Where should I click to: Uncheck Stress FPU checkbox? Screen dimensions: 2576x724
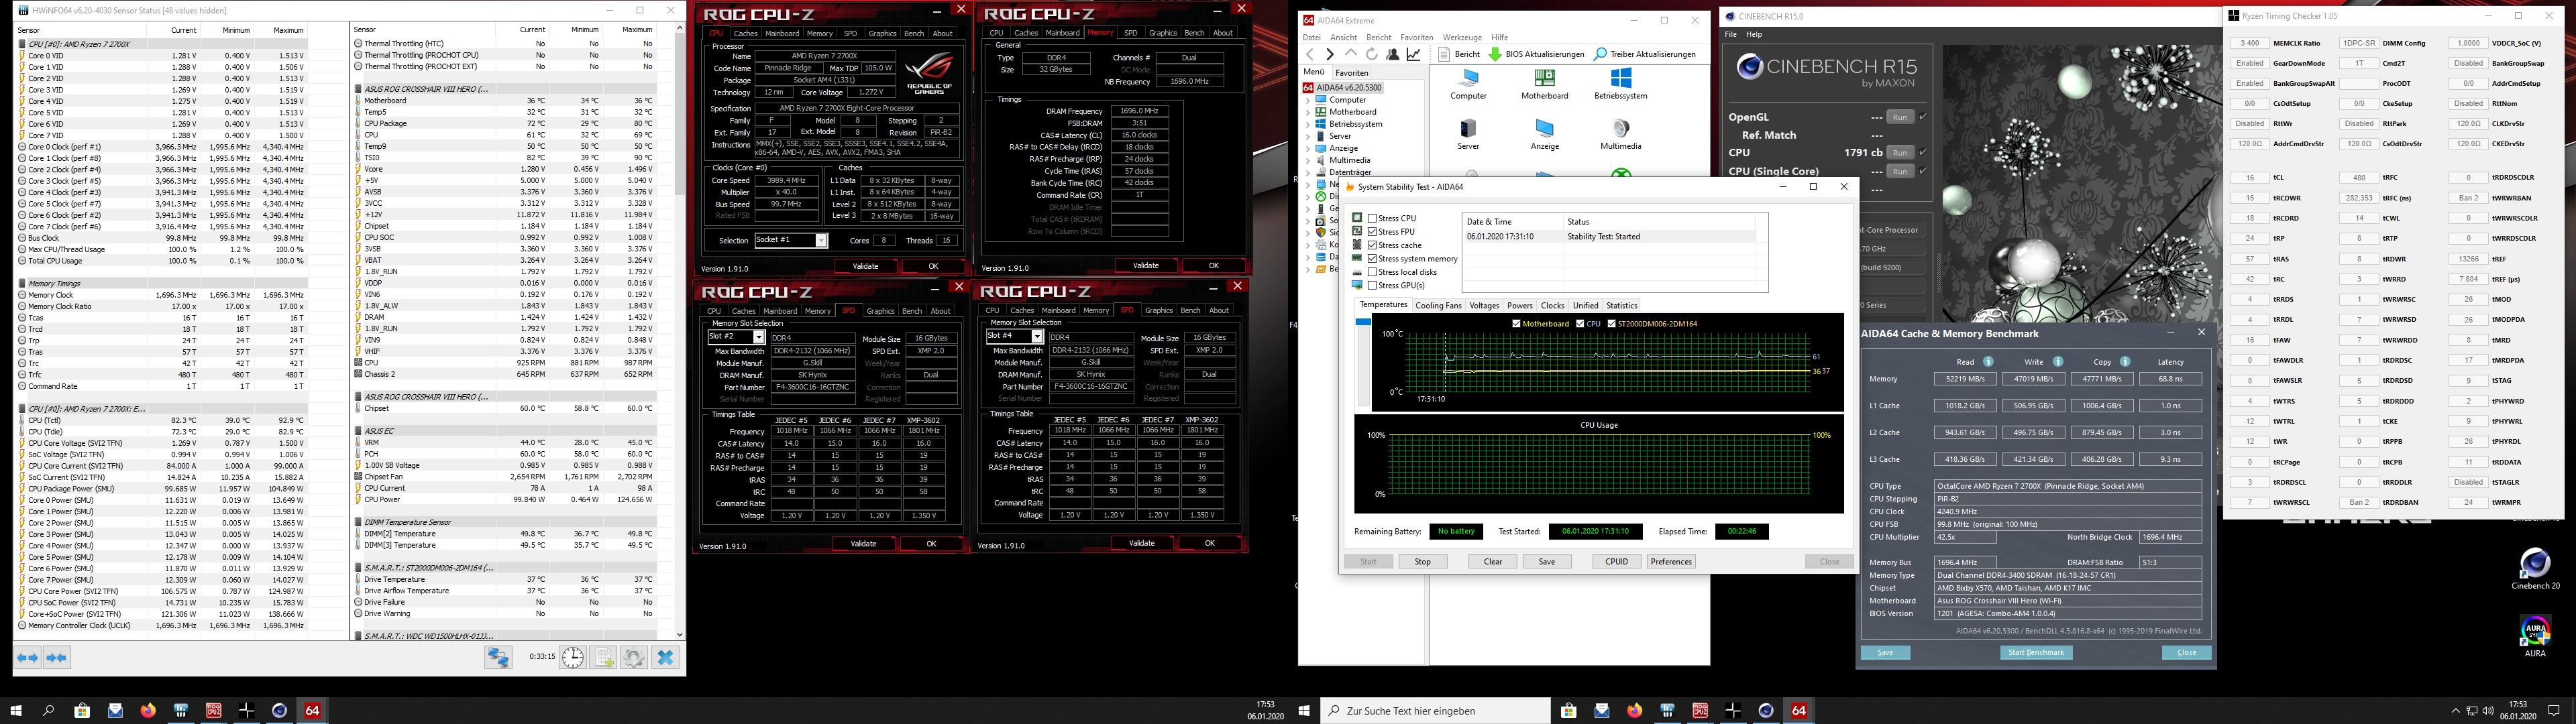click(x=1373, y=231)
